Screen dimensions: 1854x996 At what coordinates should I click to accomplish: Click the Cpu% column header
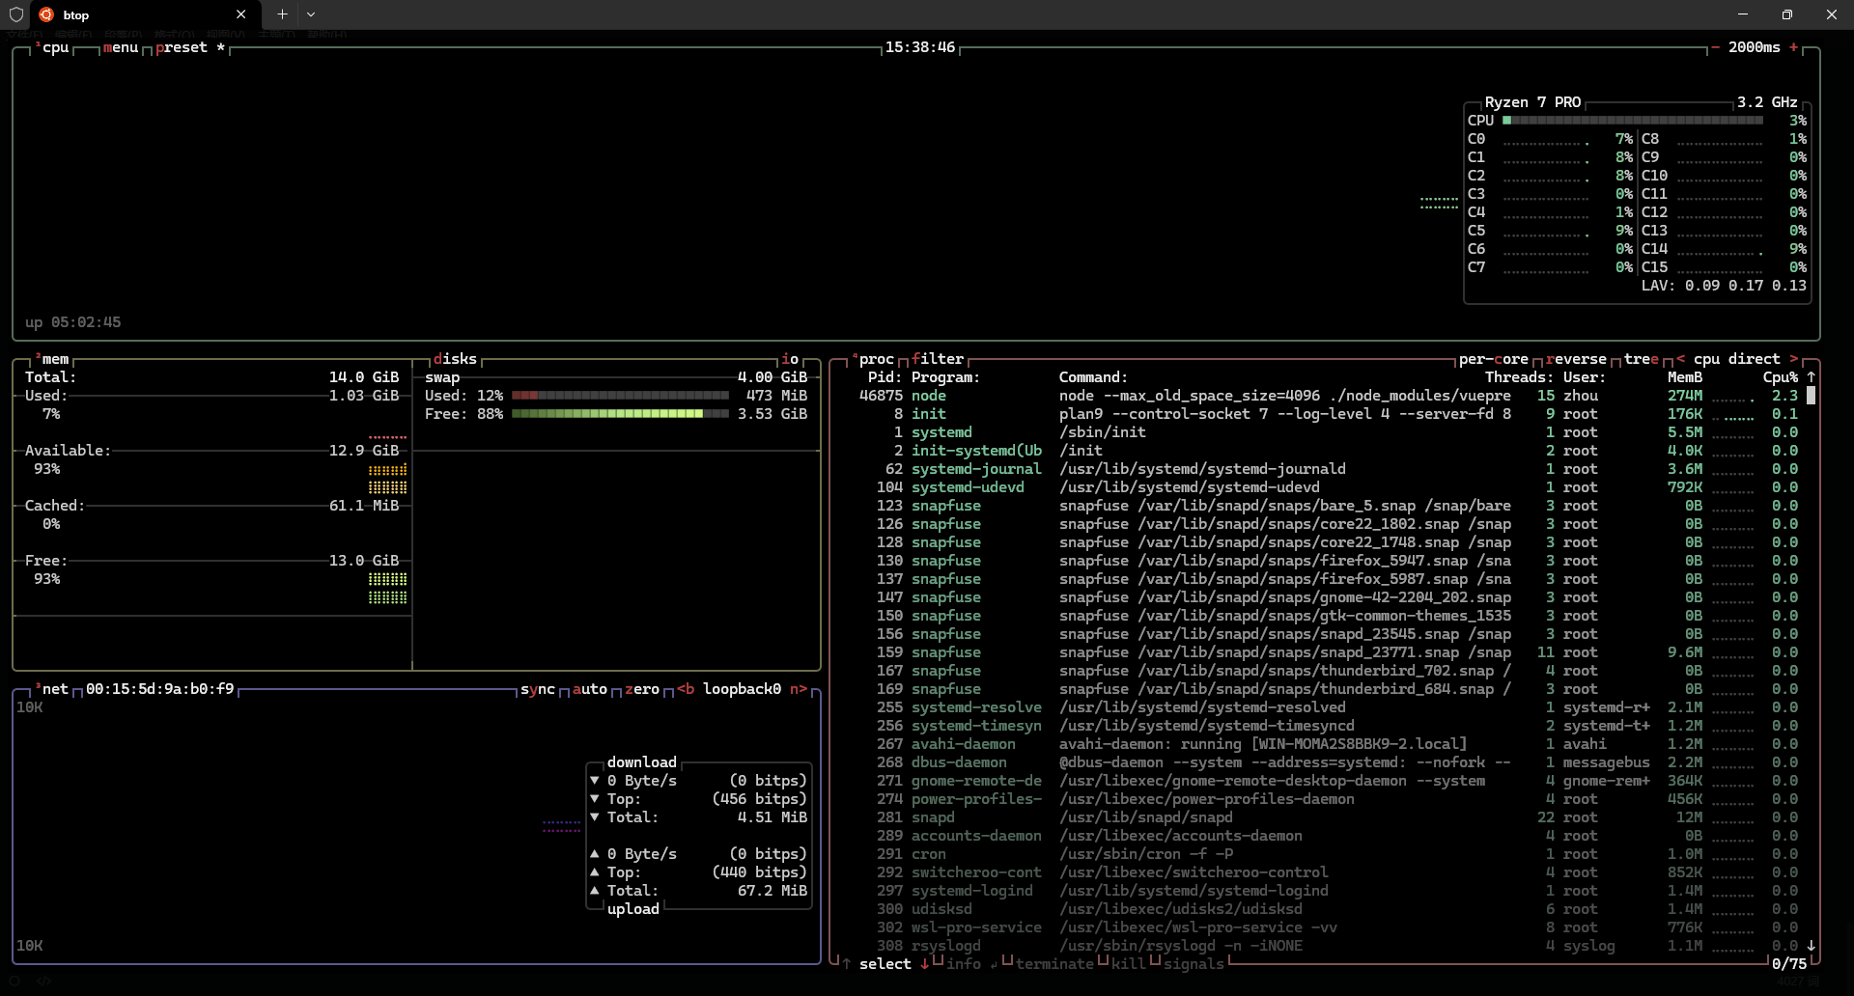pyautogui.click(x=1781, y=377)
